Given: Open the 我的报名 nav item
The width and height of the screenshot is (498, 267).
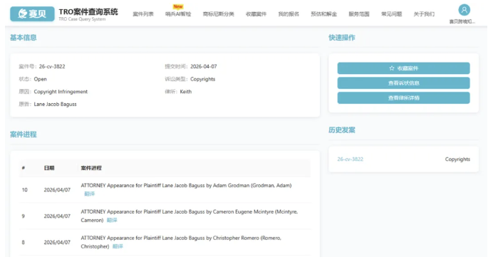Looking at the screenshot, I should [x=289, y=14].
